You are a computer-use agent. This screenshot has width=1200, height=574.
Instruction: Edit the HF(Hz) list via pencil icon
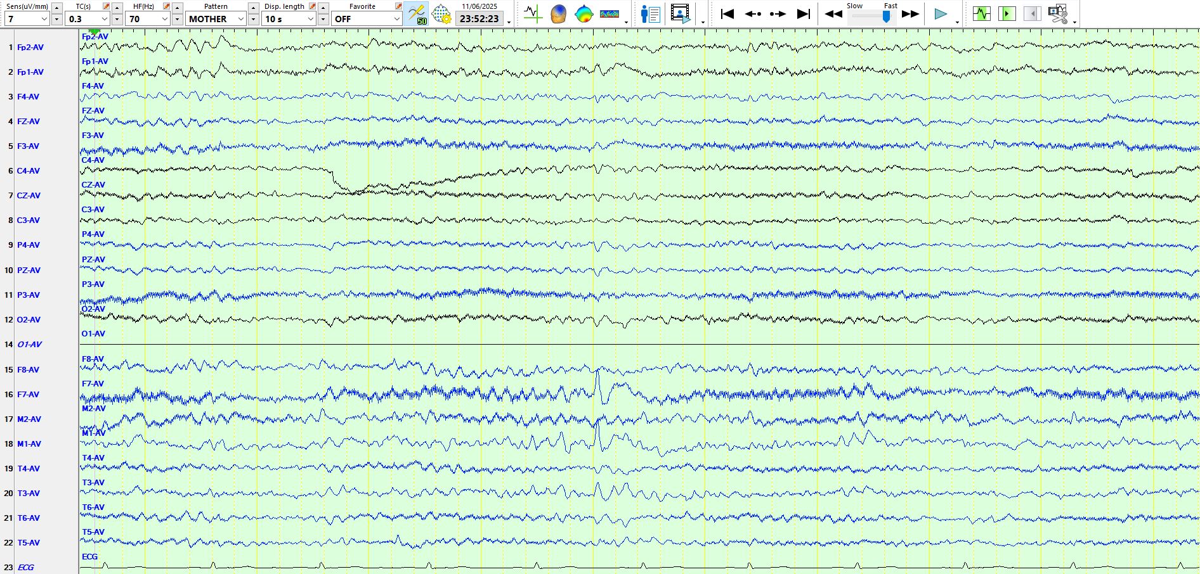click(x=166, y=6)
